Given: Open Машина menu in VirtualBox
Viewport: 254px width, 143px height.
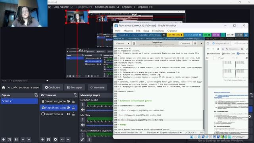Looking at the screenshot, I should 128,31.
